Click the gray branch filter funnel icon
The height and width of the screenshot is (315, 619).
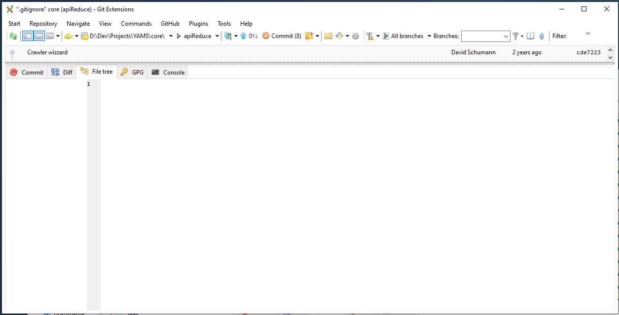tap(515, 36)
